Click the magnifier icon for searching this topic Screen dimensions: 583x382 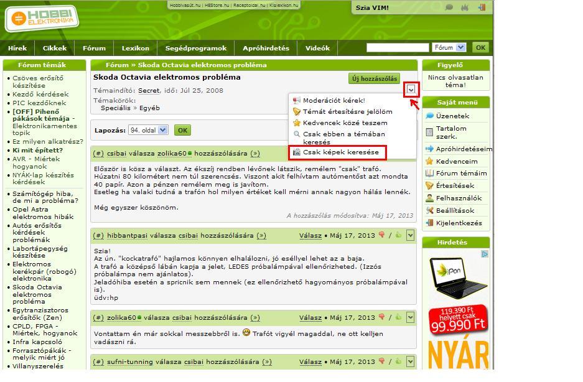(296, 134)
